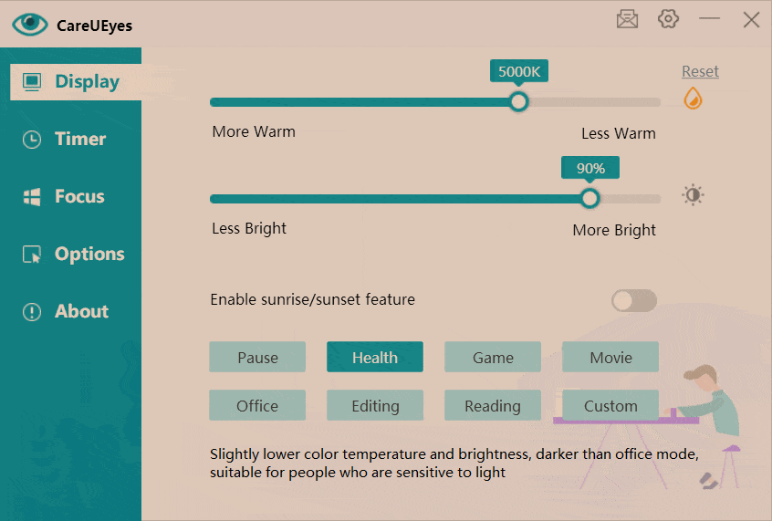Click the 'More Warm' label
The image size is (772, 521).
pyautogui.click(x=254, y=131)
